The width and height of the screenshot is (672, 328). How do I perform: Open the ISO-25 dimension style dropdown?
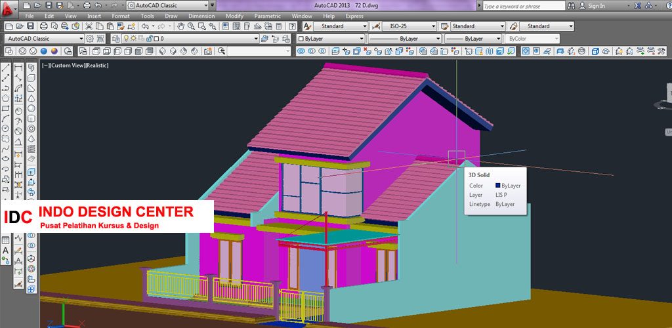point(434,26)
